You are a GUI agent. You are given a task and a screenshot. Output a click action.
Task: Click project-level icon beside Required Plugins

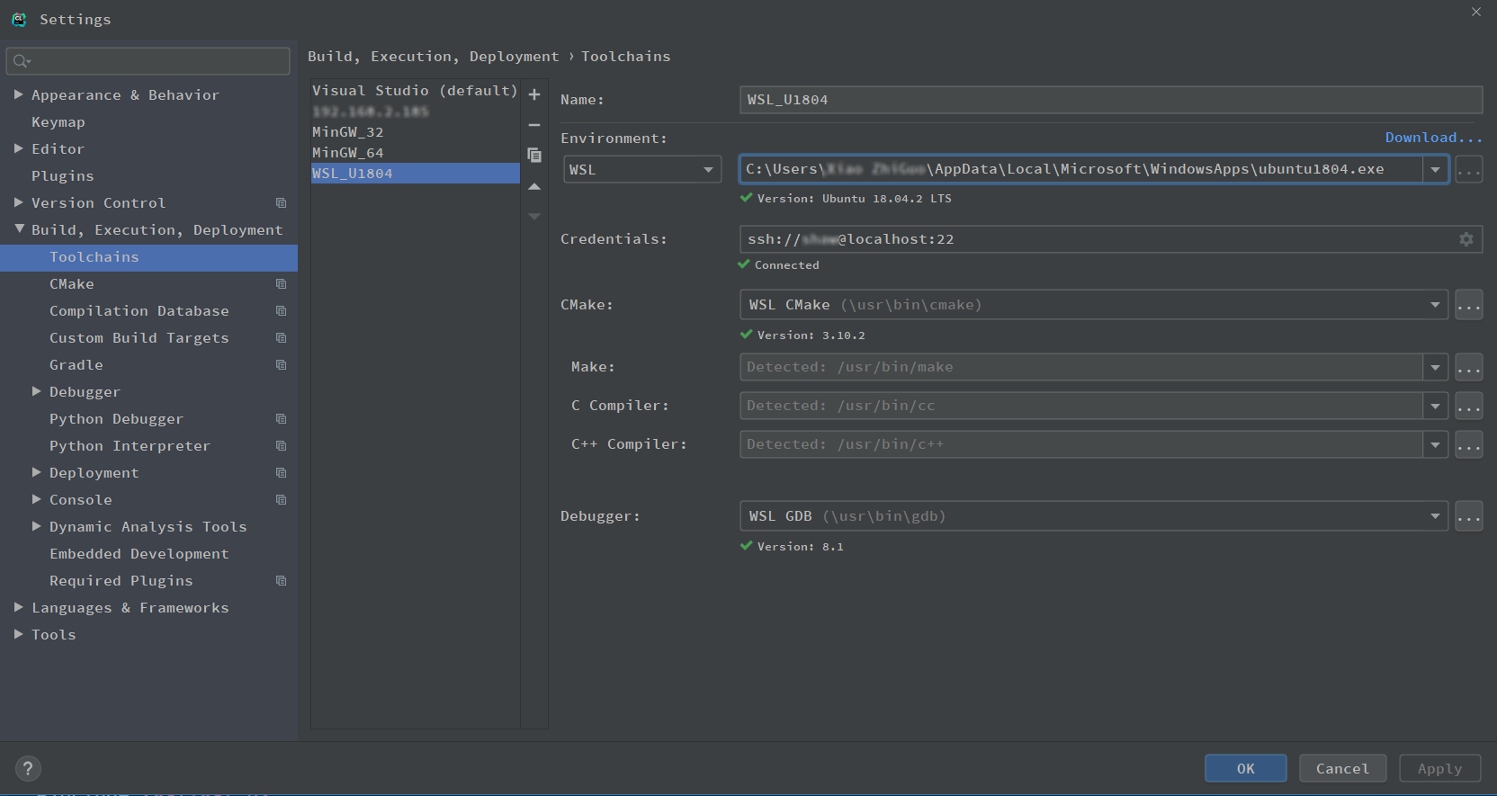[282, 581]
